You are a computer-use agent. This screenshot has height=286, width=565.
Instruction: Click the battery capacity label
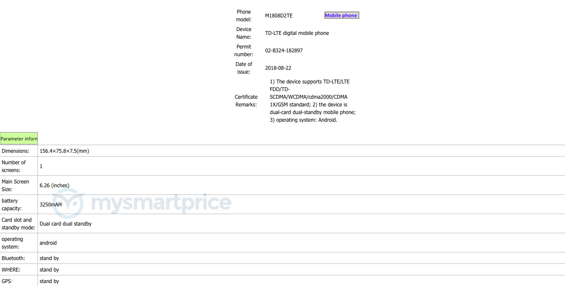[12, 205]
